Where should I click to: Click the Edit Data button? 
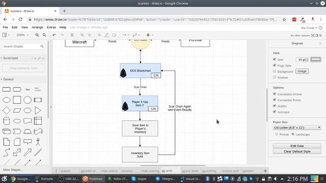297,146
